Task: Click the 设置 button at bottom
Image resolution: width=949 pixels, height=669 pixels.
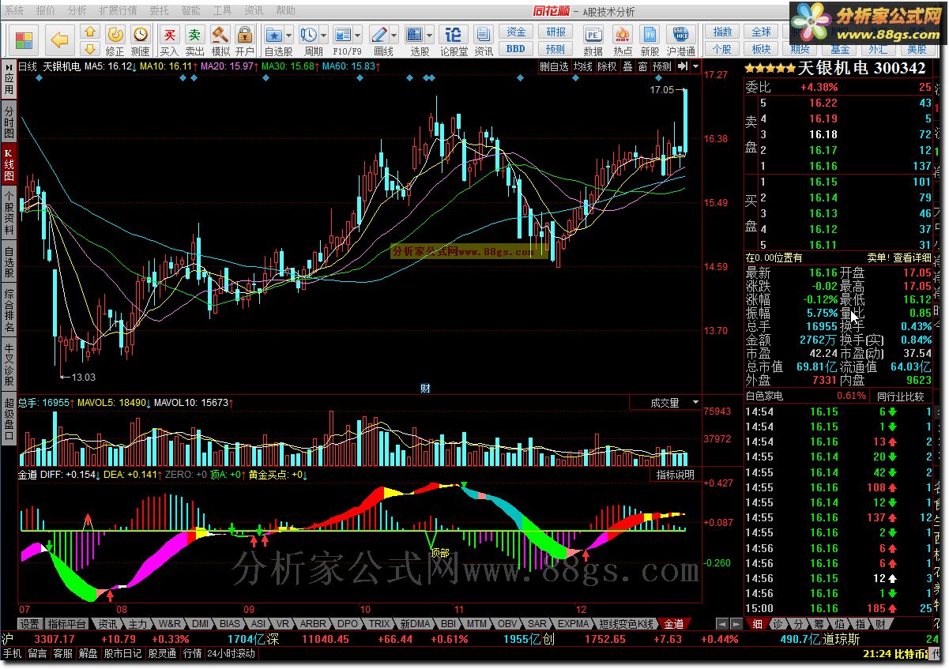Action: (30, 624)
